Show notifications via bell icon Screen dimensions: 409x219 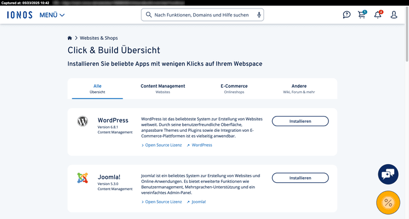pyautogui.click(x=378, y=14)
